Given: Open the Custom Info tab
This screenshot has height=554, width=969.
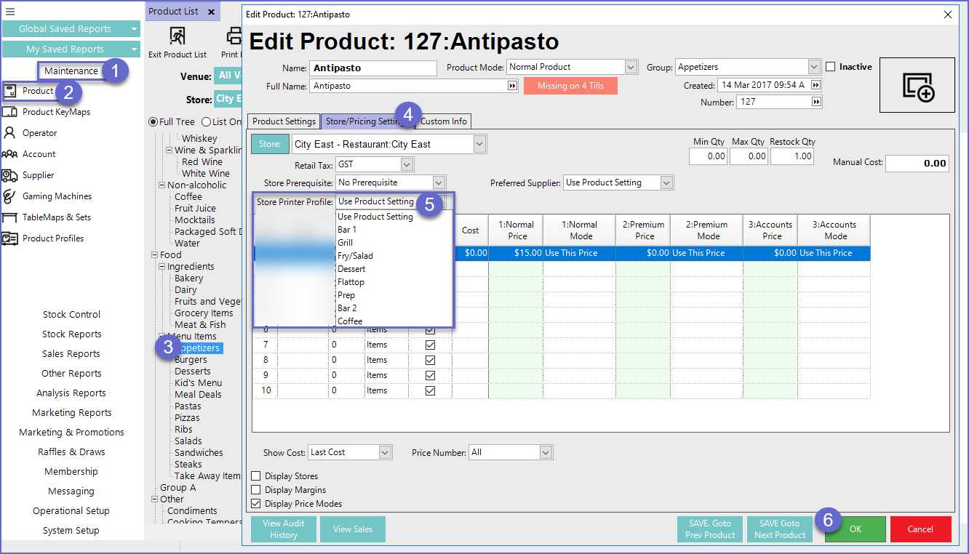Looking at the screenshot, I should [444, 121].
